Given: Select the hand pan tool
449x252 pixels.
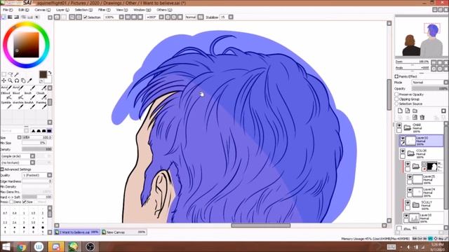Looking at the screenshot, I should tap(23, 81).
